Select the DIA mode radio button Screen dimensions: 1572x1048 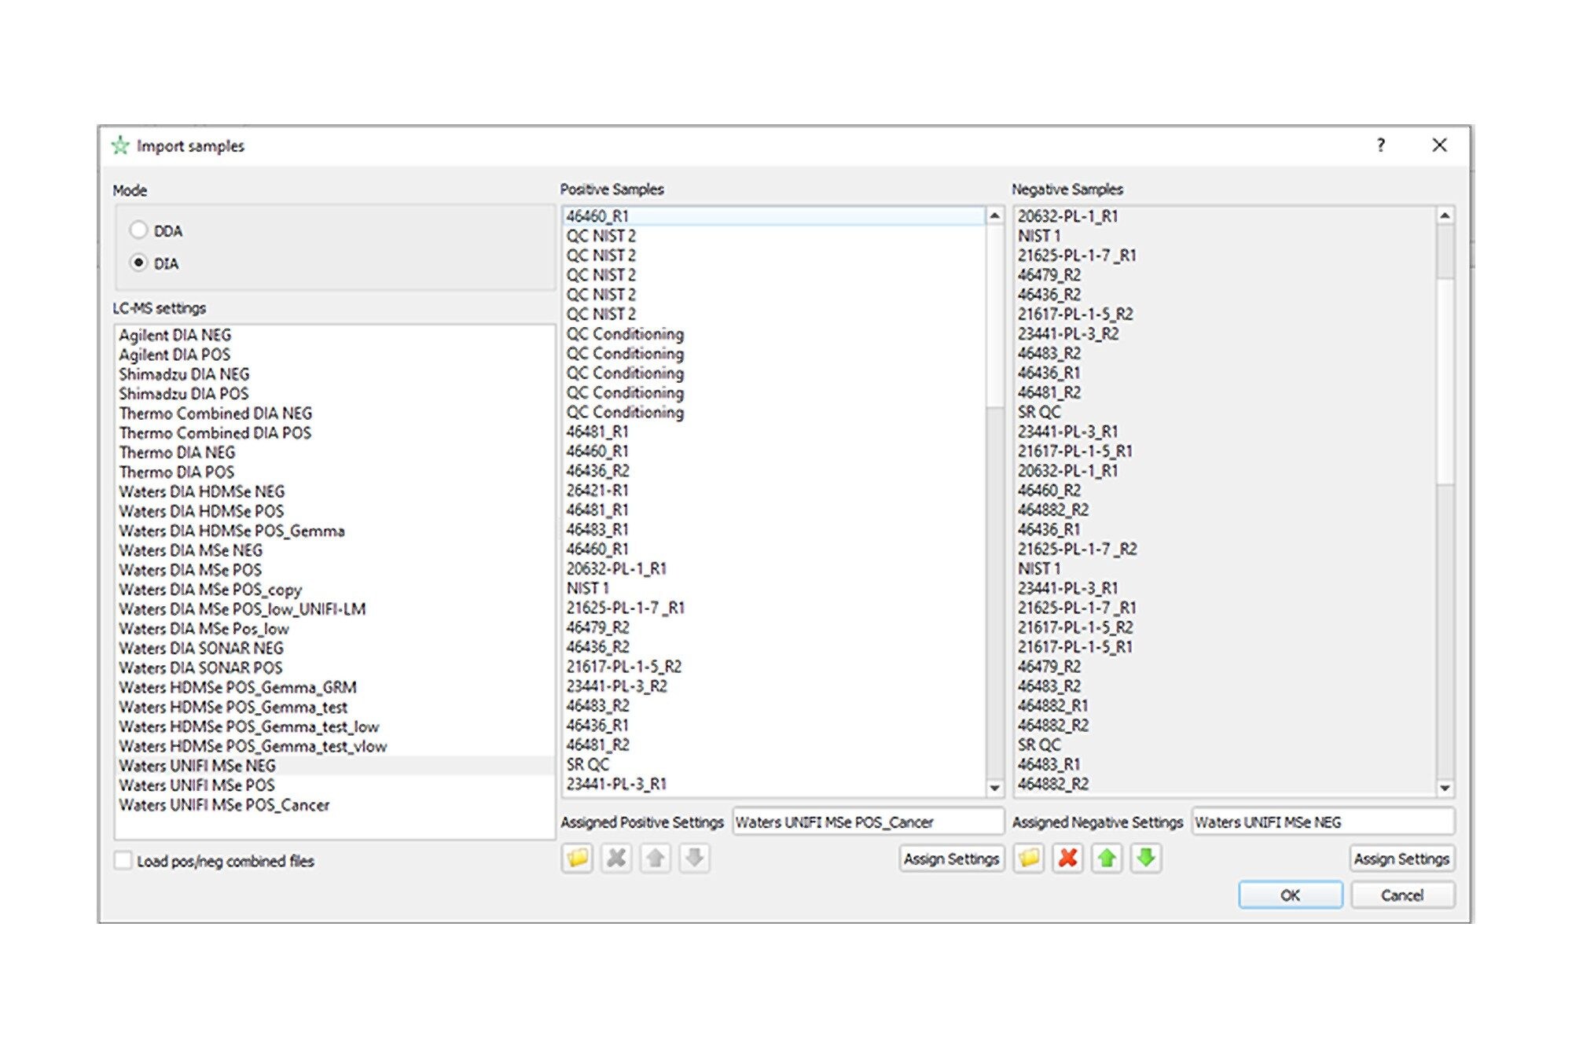[x=139, y=263]
